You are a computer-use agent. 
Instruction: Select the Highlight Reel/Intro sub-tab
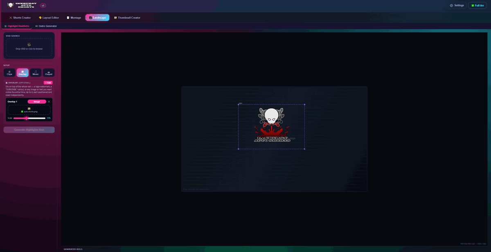point(17,26)
